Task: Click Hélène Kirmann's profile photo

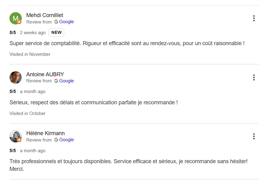Action: (x=15, y=136)
